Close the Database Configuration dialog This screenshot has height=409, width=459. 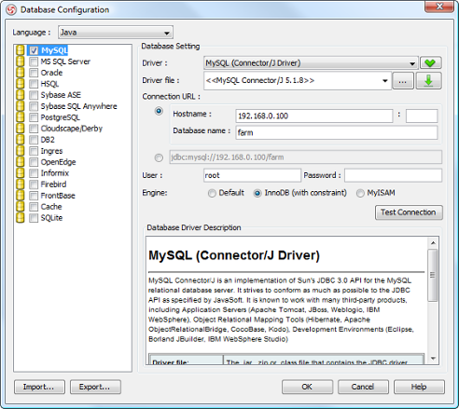coord(439,7)
